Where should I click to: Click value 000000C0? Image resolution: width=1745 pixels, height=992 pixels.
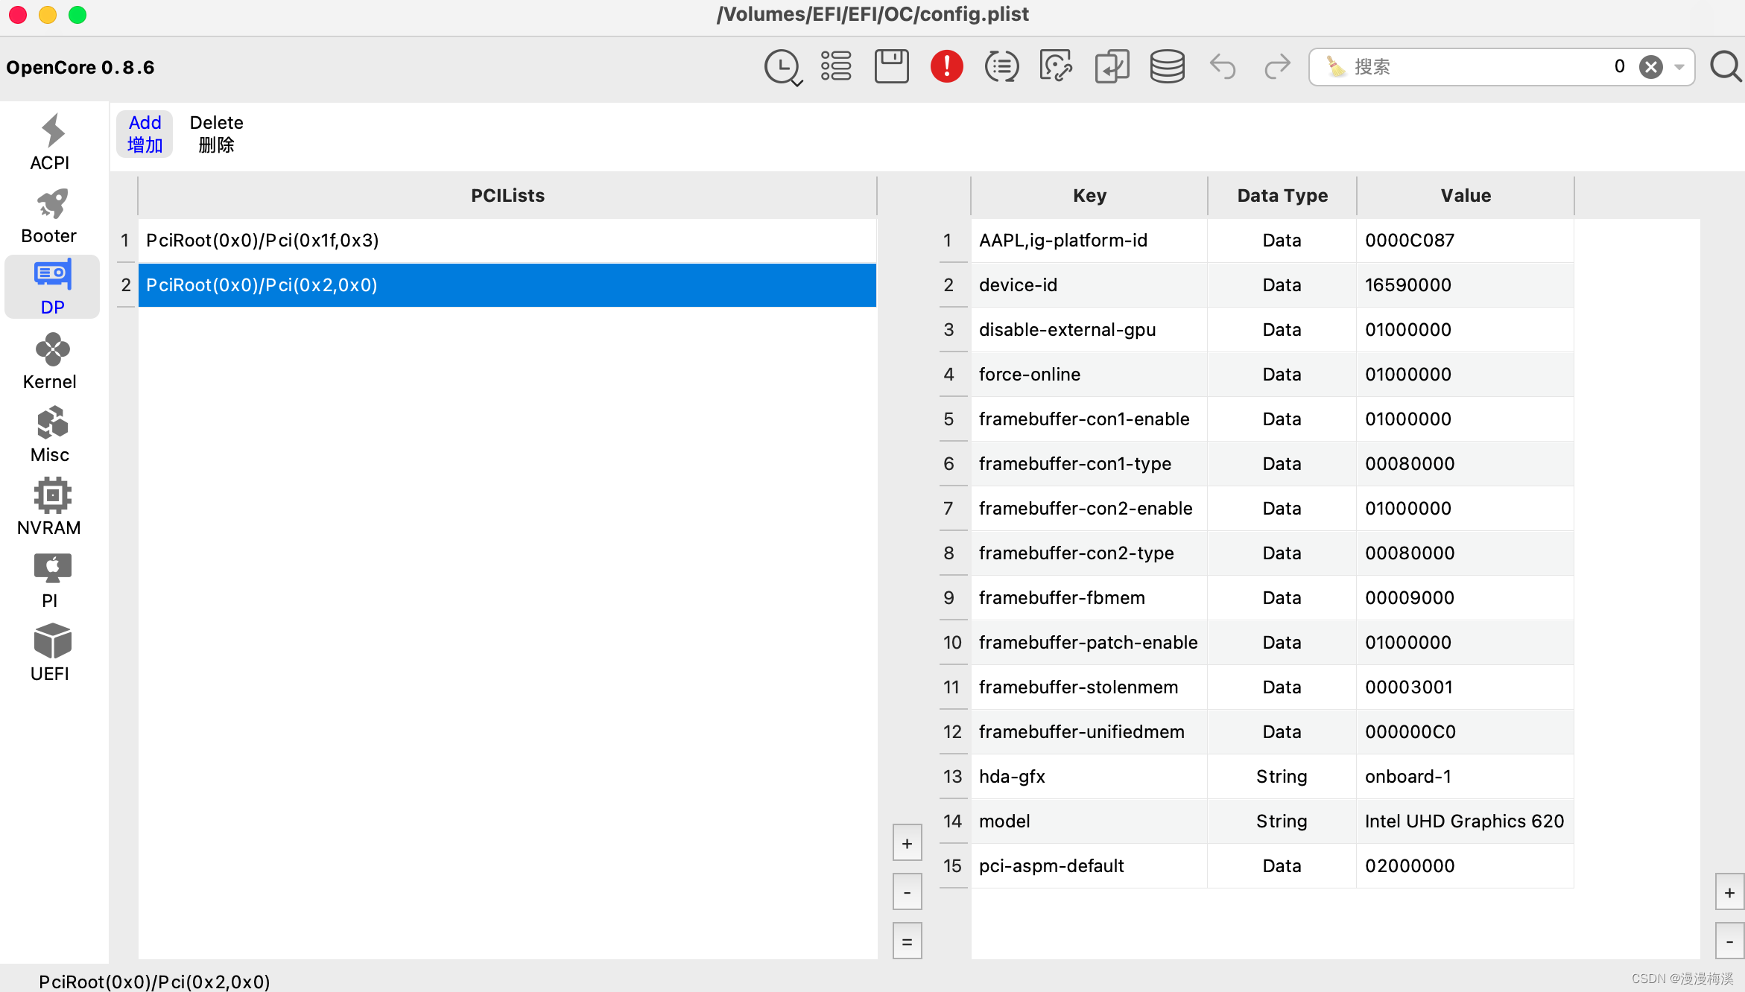click(x=1466, y=732)
